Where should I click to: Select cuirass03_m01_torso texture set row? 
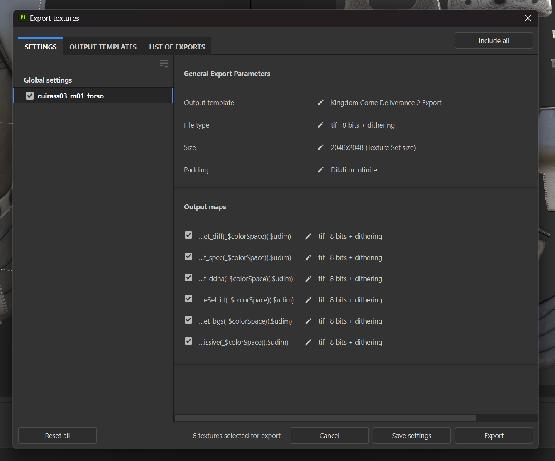point(93,96)
